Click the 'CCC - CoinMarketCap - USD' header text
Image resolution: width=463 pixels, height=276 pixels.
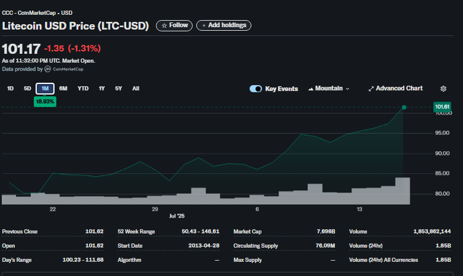37,13
